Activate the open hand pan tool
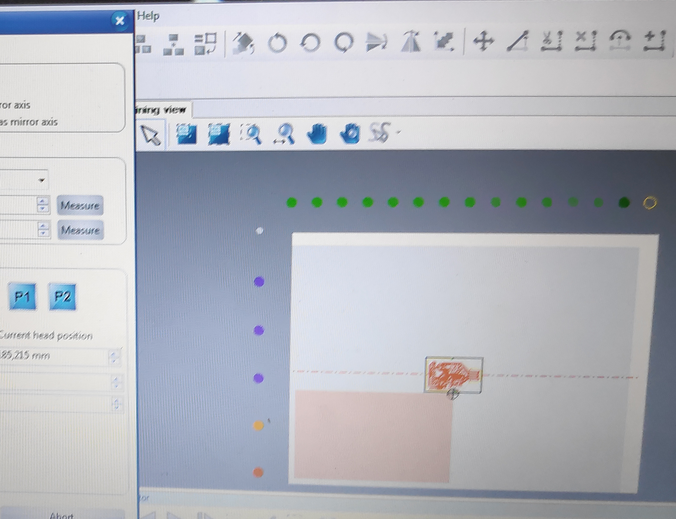Image resolution: width=676 pixels, height=519 pixels. [x=317, y=134]
